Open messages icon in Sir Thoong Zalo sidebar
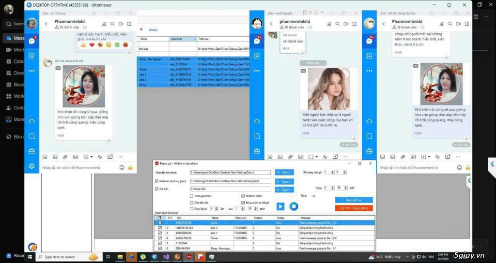496x263 pixels. click(x=31, y=41)
